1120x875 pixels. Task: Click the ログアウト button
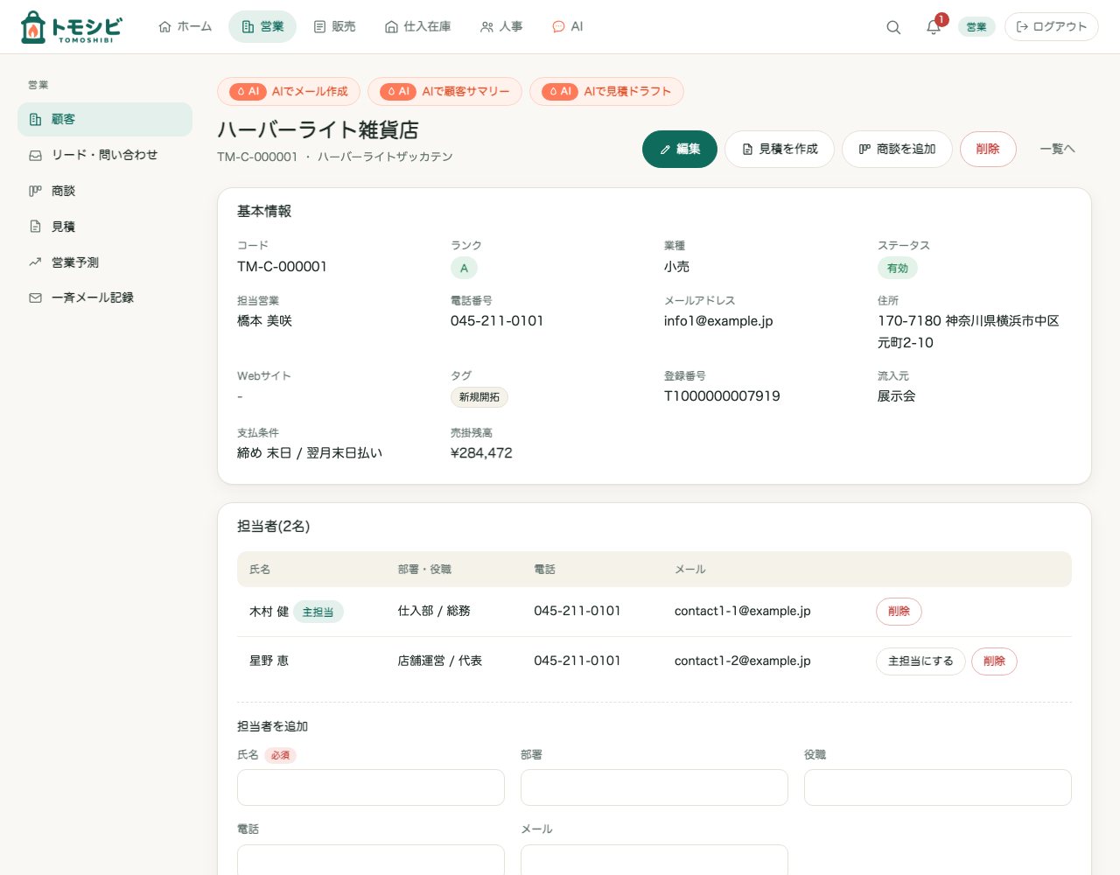pos(1051,27)
